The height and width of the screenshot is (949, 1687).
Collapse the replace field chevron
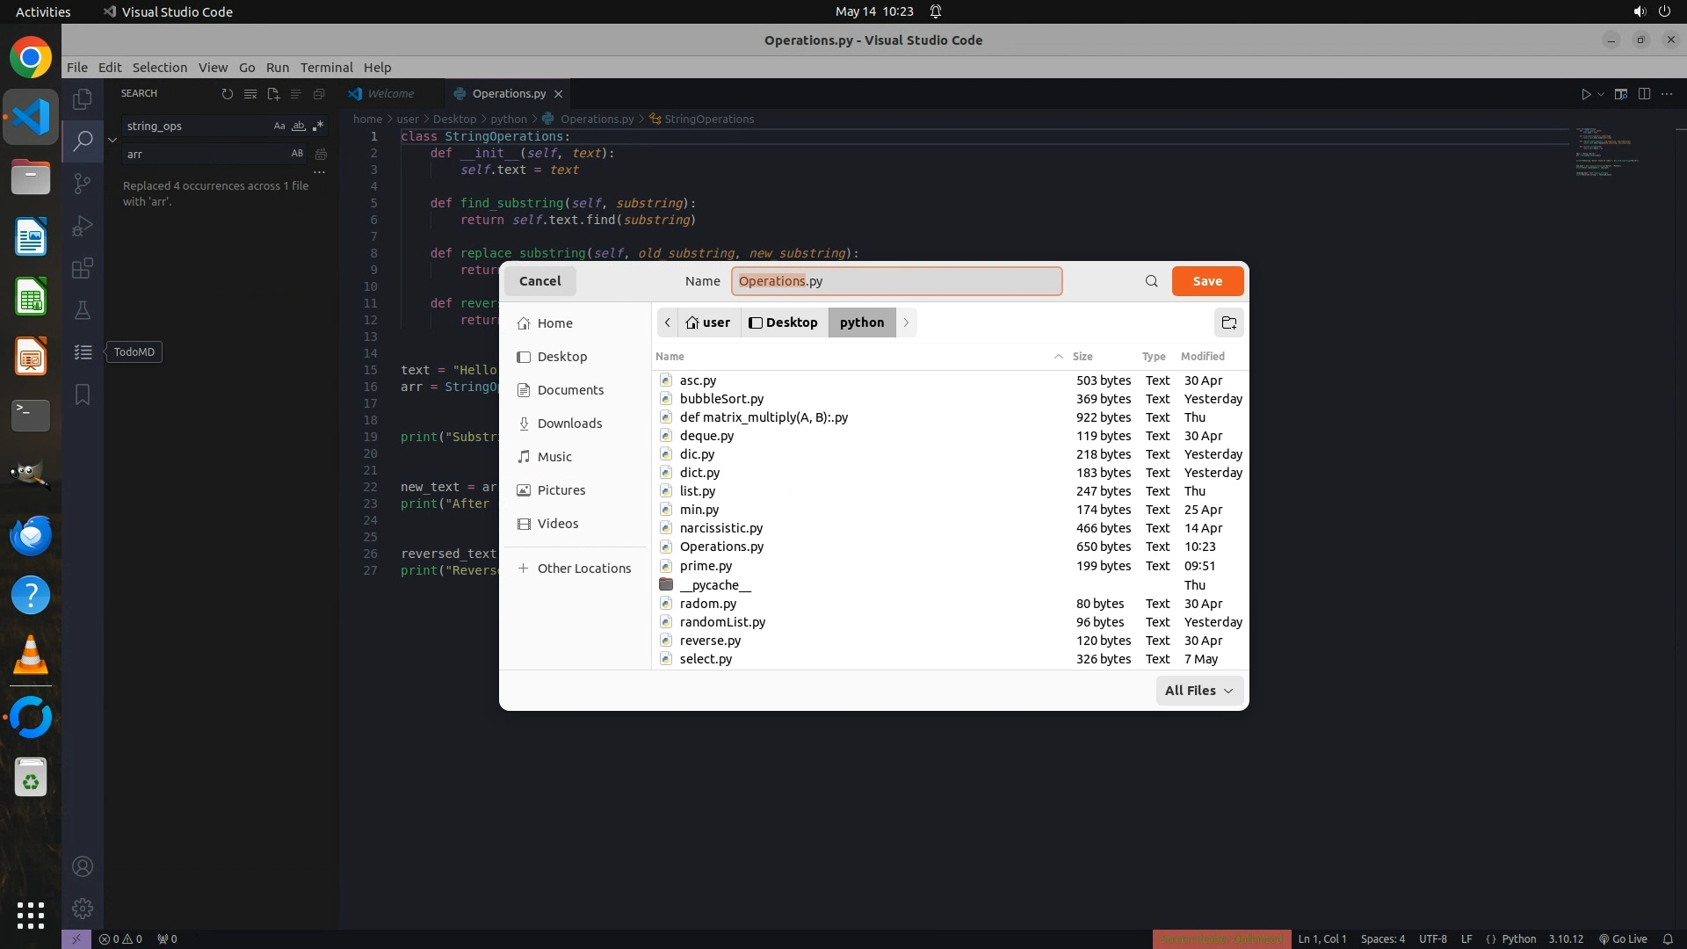pyautogui.click(x=112, y=140)
